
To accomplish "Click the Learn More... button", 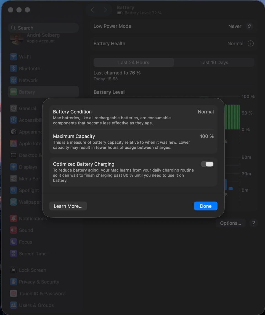I will tap(68, 206).
